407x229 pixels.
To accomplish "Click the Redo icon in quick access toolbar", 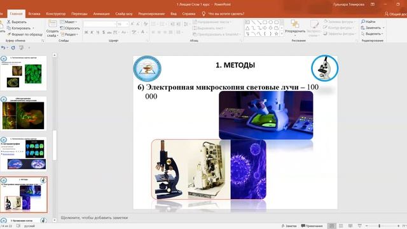I will click(x=13, y=48).
